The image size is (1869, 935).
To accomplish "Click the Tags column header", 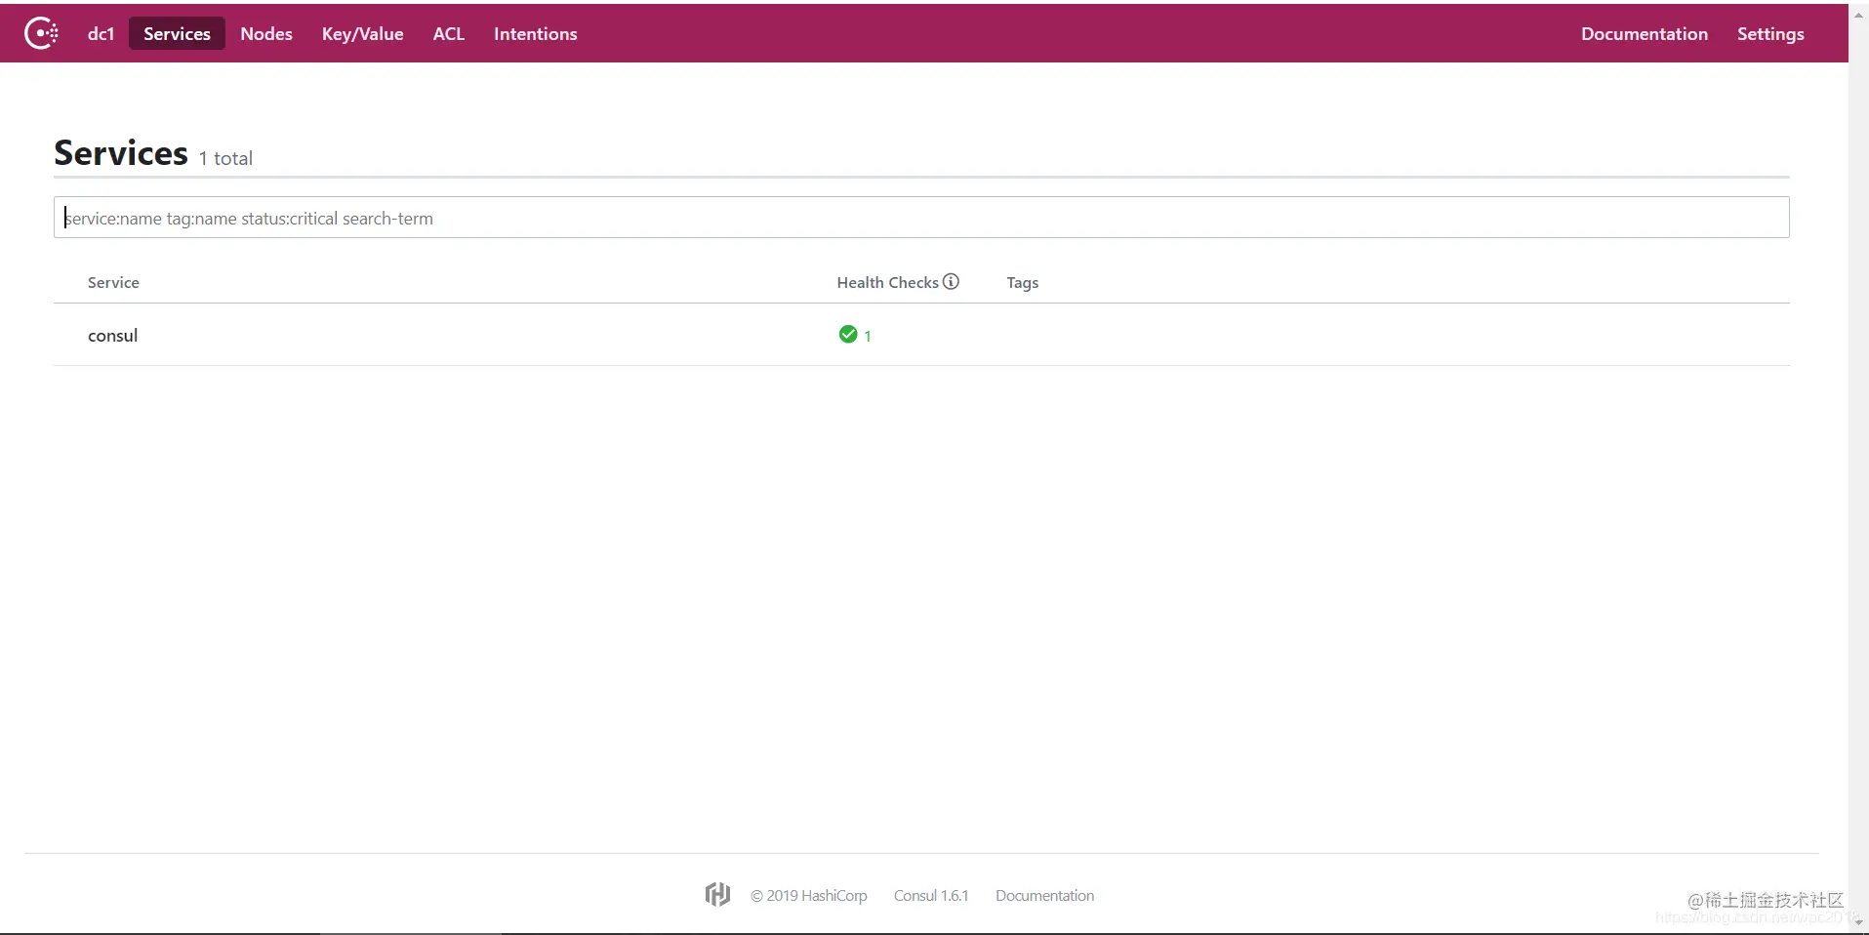I will point(1023,282).
